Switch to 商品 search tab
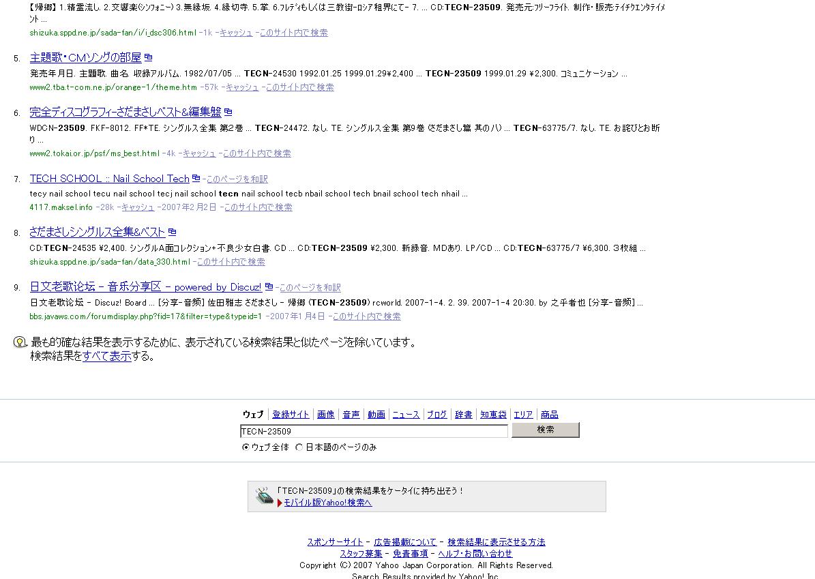Screen dimensions: 815x579 click(x=550, y=414)
